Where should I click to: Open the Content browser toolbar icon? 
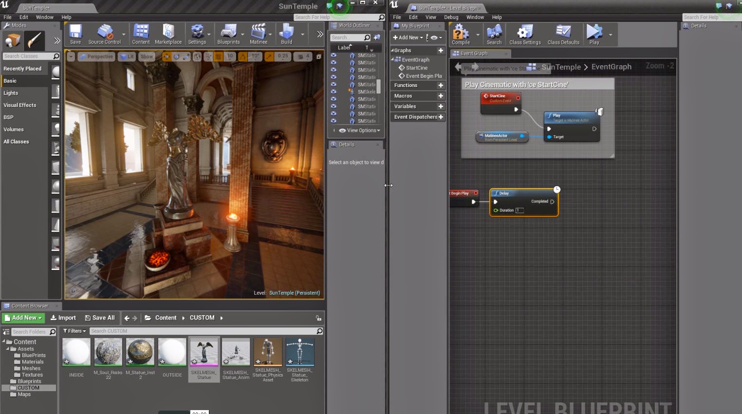(141, 34)
